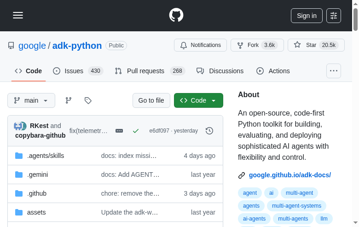Image resolution: width=359 pixels, height=227 pixels.
Task: View branches via the branch icon
Action: [69, 100]
